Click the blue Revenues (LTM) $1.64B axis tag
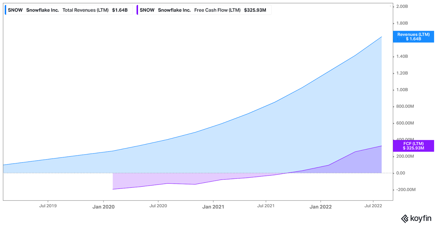 pyautogui.click(x=414, y=37)
